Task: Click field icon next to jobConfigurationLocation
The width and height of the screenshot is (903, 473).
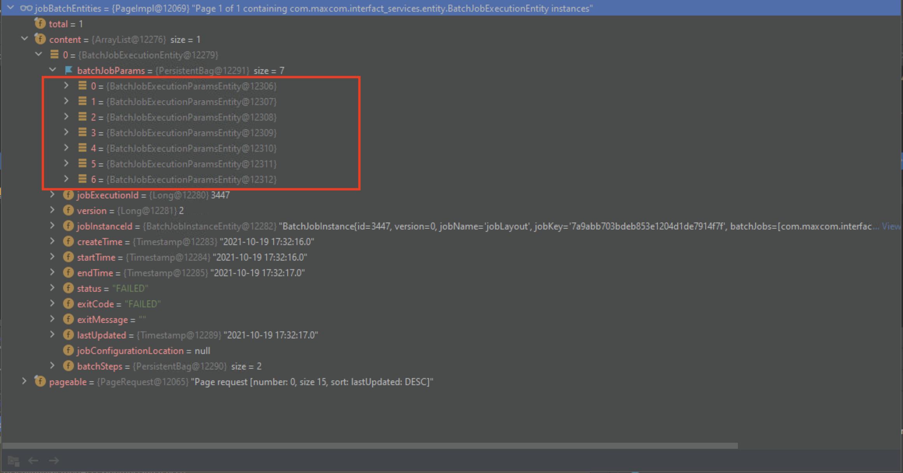Action: (69, 350)
